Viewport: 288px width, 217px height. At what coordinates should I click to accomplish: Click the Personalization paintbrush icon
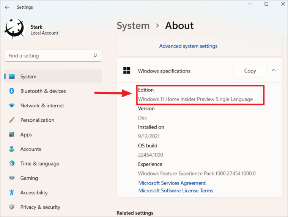[x=11, y=120]
